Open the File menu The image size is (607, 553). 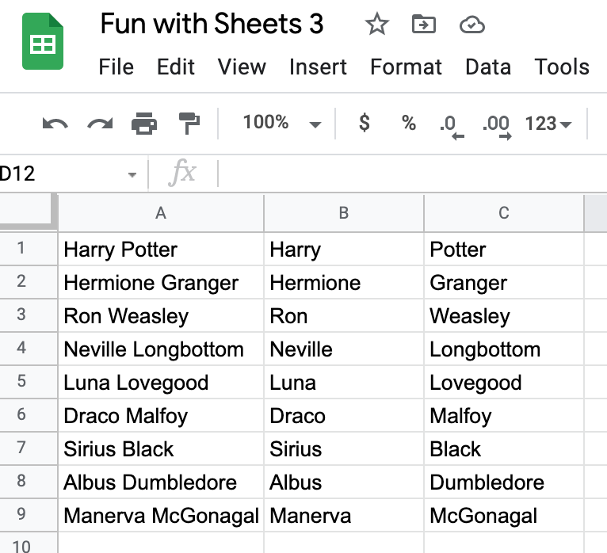click(116, 67)
